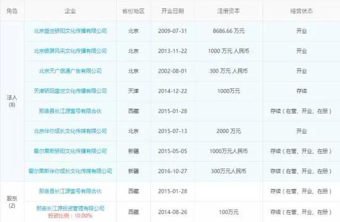Viewport: 340px width, 222px height.
Task: Click the 角色 column header
Action: point(12,11)
